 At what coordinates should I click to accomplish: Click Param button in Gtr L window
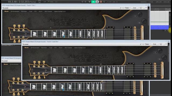coord(127,8)
